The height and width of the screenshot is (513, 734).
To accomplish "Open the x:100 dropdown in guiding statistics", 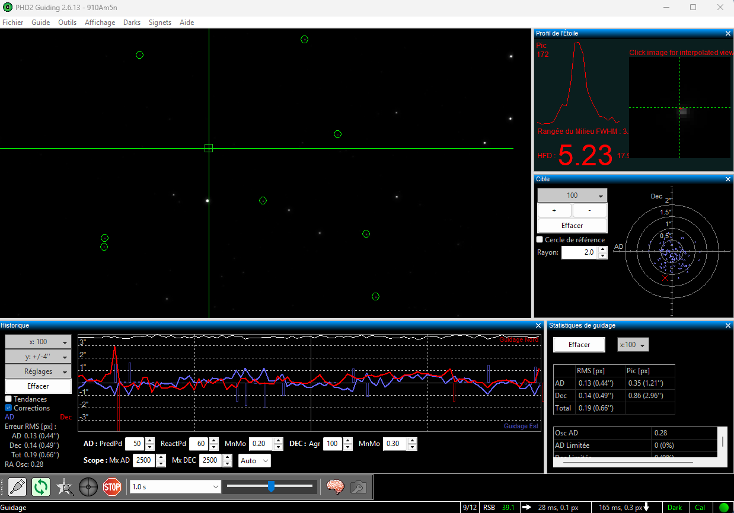I will tap(633, 345).
